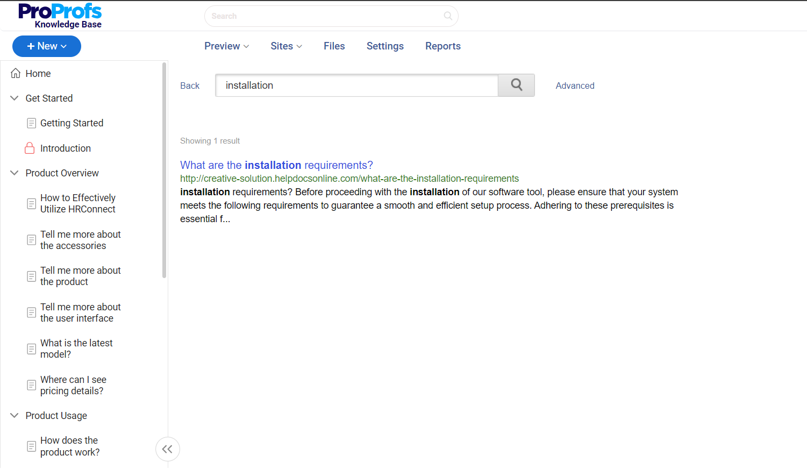807x469 pixels.
Task: Open How to Effectively Utilize HRConnect
Action: tap(78, 203)
